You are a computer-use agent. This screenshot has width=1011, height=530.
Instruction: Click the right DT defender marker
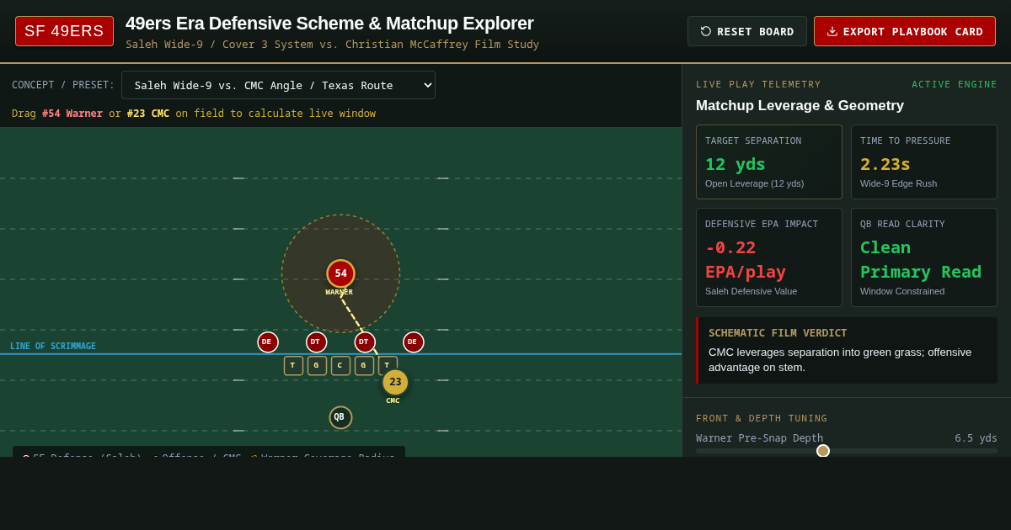[365, 342]
